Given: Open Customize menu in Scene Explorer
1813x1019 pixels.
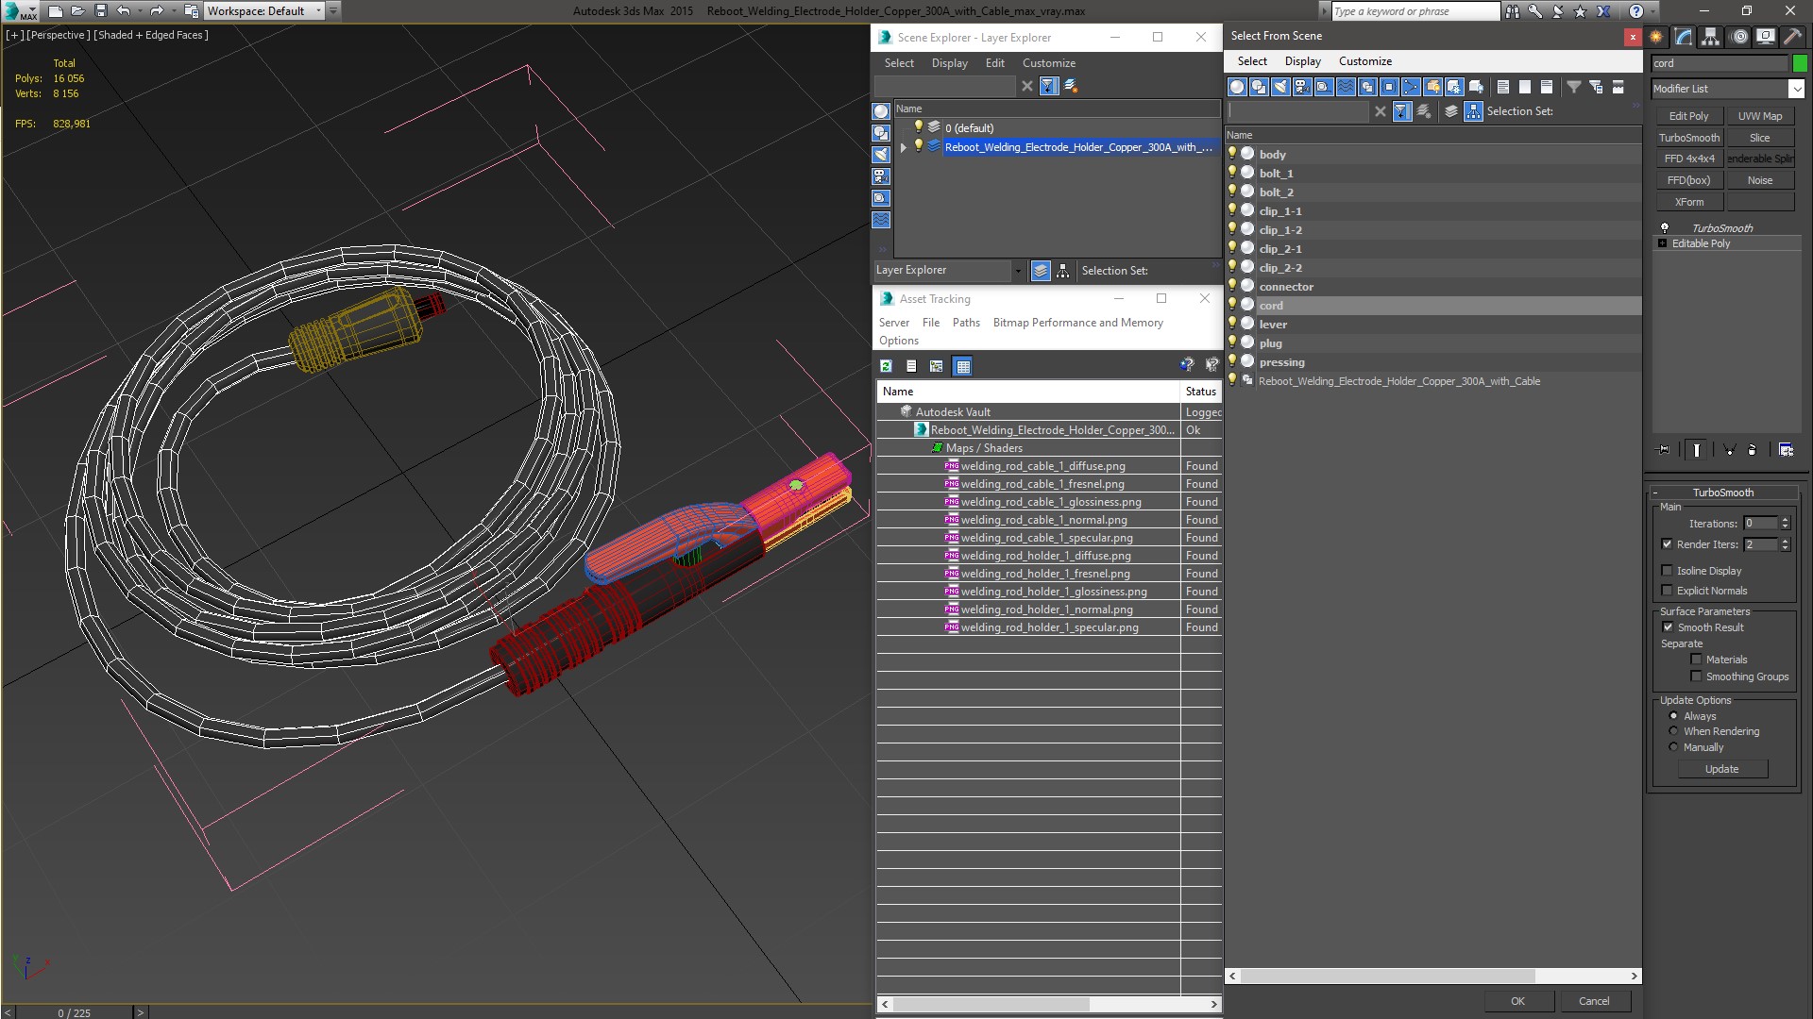Looking at the screenshot, I should (x=1048, y=63).
